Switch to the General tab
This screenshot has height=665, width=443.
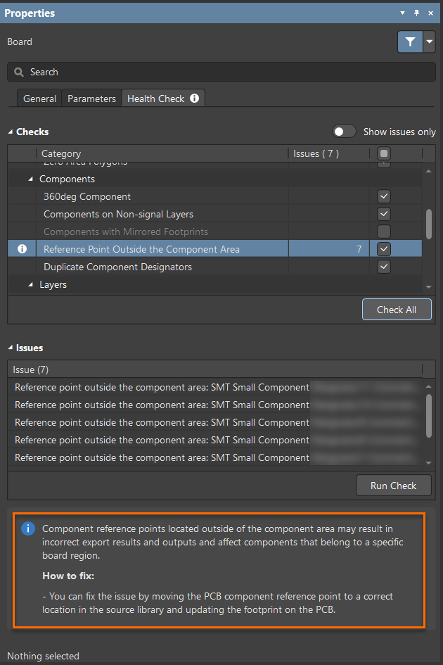(39, 99)
